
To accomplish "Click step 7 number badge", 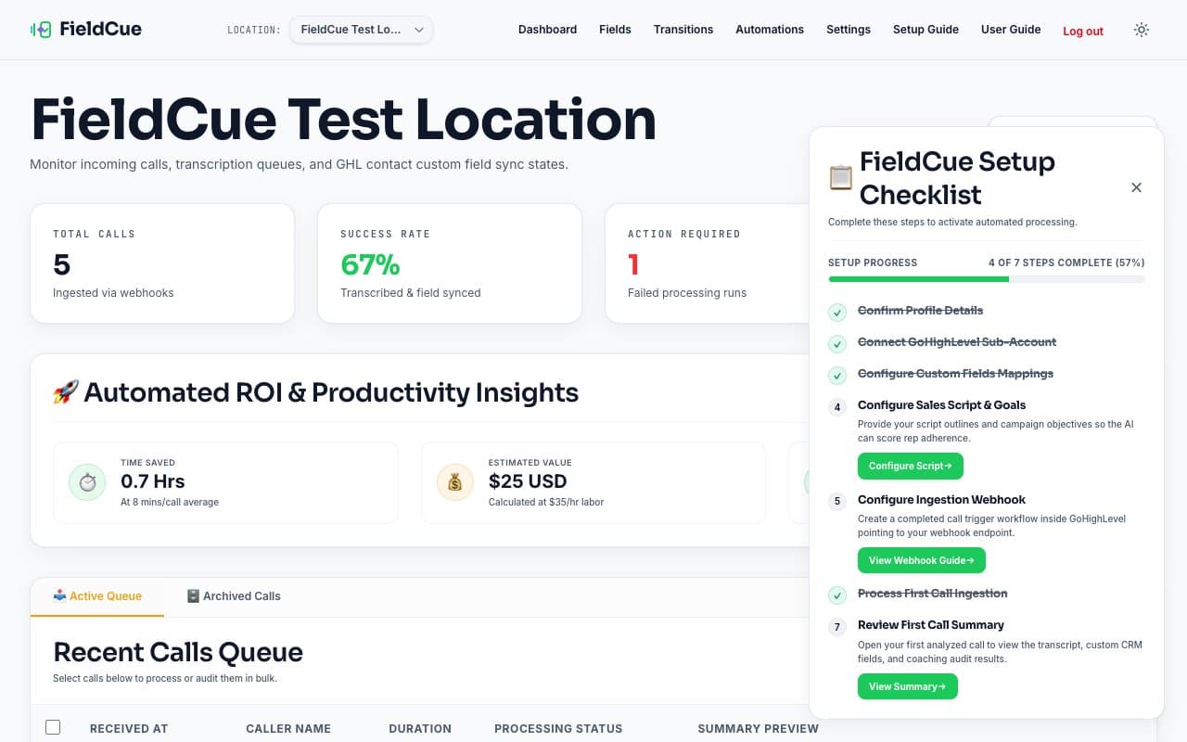I will (837, 627).
